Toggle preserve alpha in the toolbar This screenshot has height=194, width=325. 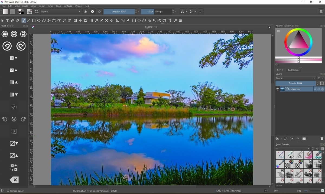93,12
